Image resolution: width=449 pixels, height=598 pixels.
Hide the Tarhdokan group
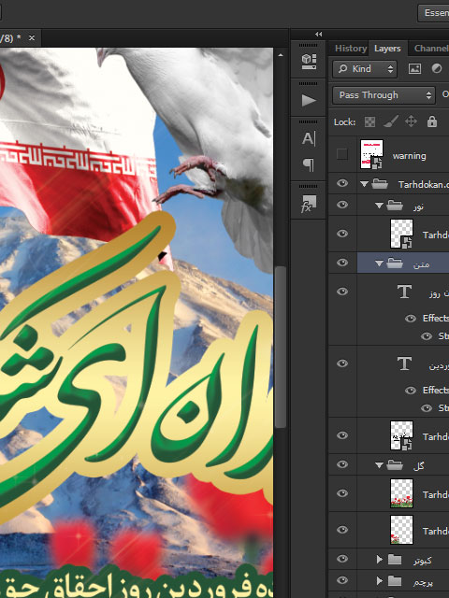point(342,183)
